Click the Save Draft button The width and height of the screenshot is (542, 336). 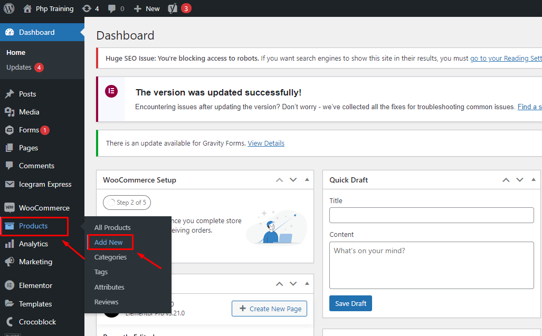point(350,303)
